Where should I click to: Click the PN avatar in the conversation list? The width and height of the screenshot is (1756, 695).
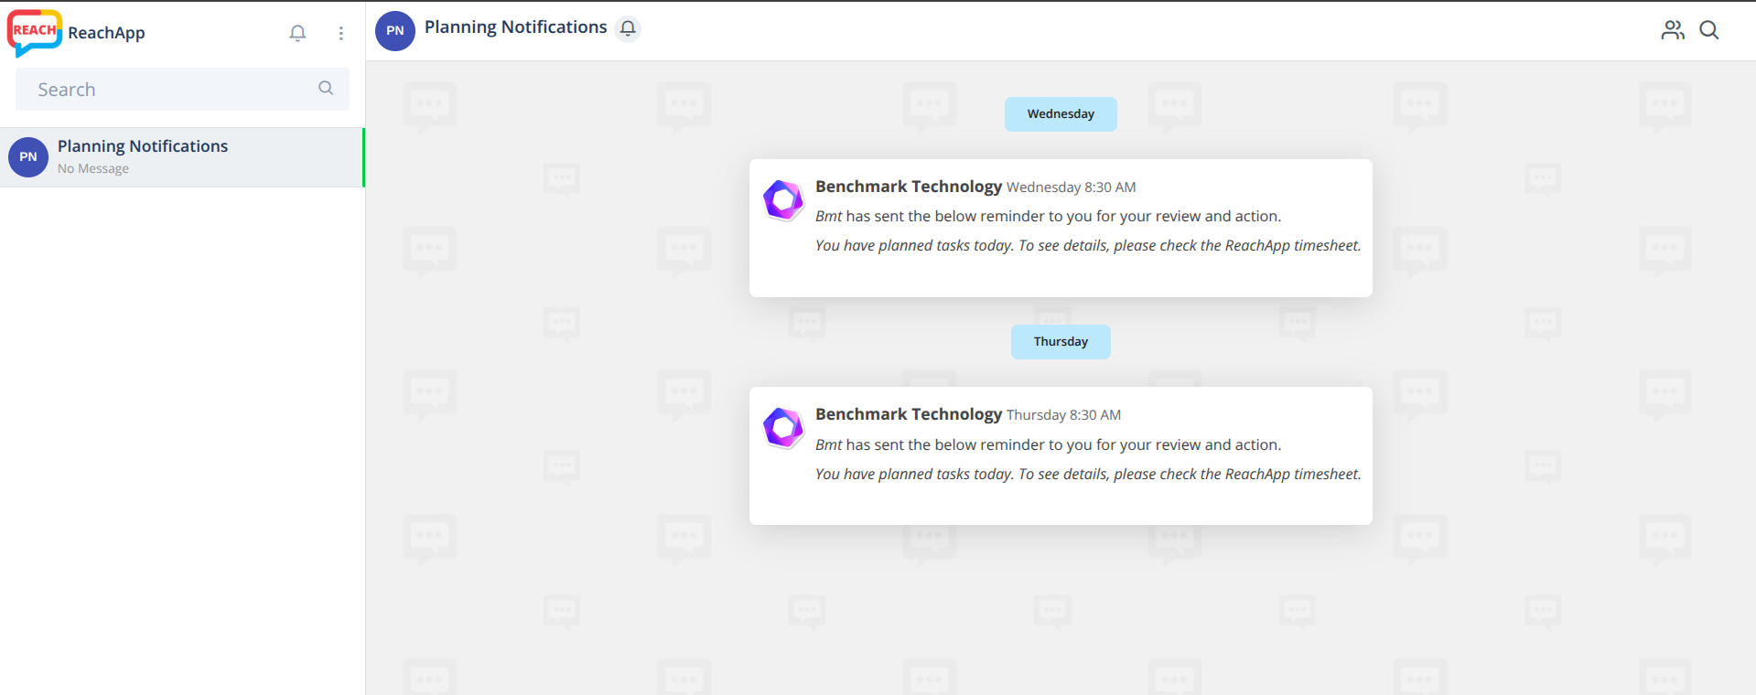pos(28,157)
